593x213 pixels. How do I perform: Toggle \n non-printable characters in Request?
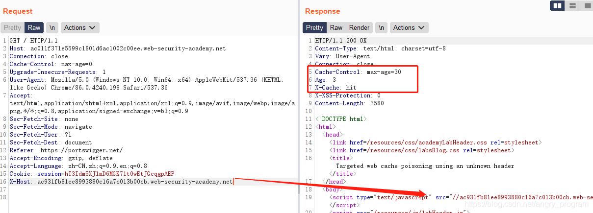coord(52,28)
